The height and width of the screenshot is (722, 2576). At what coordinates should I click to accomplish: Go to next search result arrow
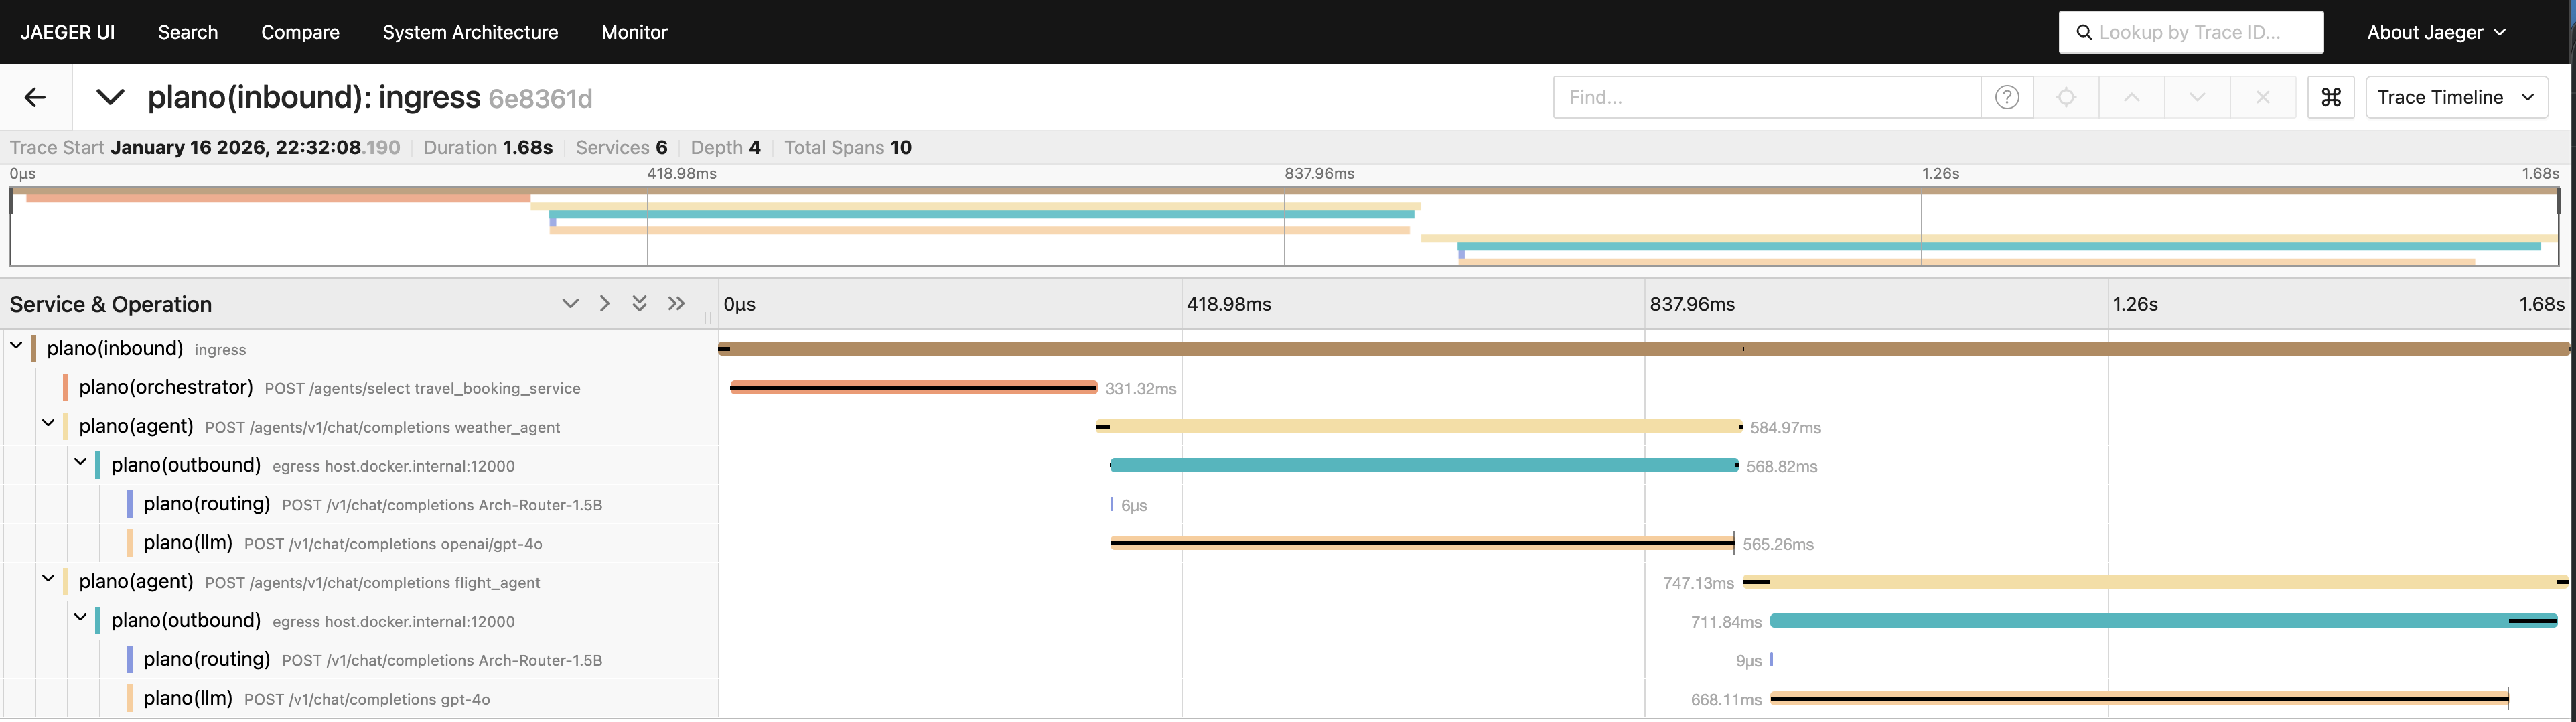click(2197, 97)
